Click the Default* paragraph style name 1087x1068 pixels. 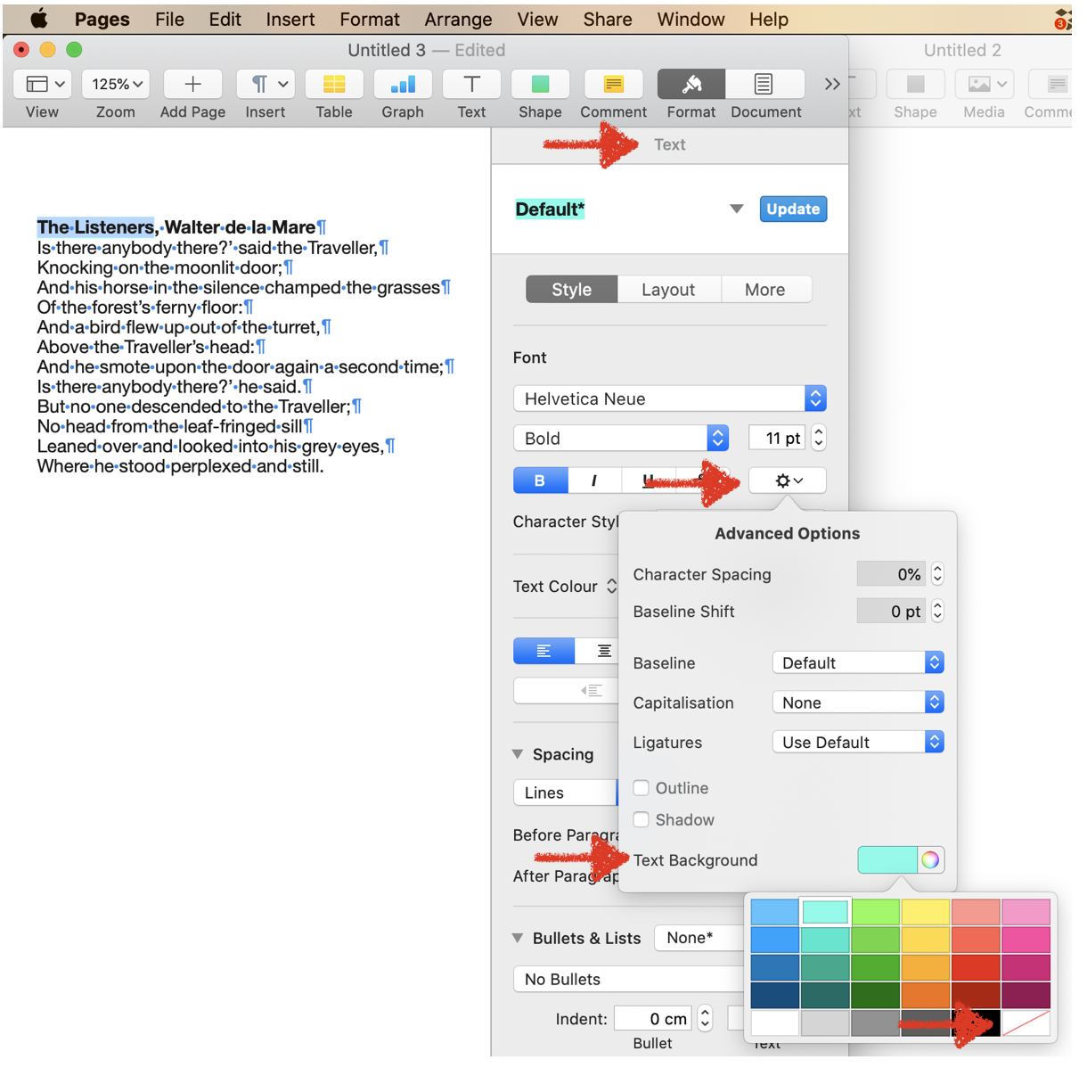pos(550,209)
